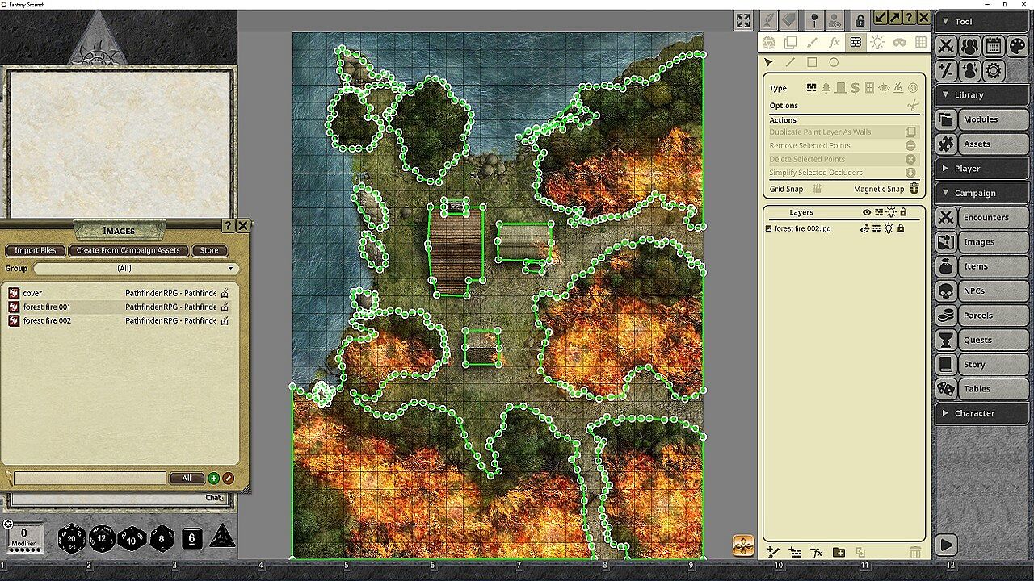Open forest fire 001 image entry
Image resolution: width=1034 pixels, height=581 pixels.
coord(47,307)
